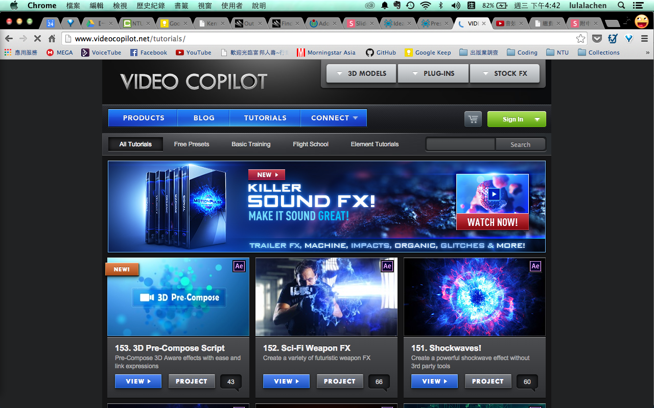The width and height of the screenshot is (654, 408).
Task: Click PROJECT under 3D Pre-Compose Script
Action: click(x=192, y=381)
